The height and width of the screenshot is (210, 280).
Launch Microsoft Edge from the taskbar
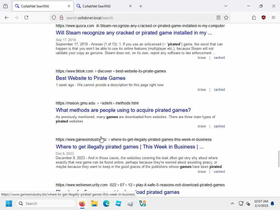[x=106, y=203]
